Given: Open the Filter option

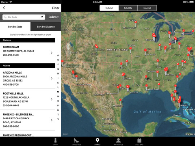Looking at the screenshot, I should (56, 8).
